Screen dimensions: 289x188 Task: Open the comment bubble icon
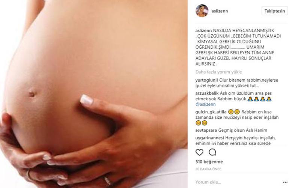(212, 152)
